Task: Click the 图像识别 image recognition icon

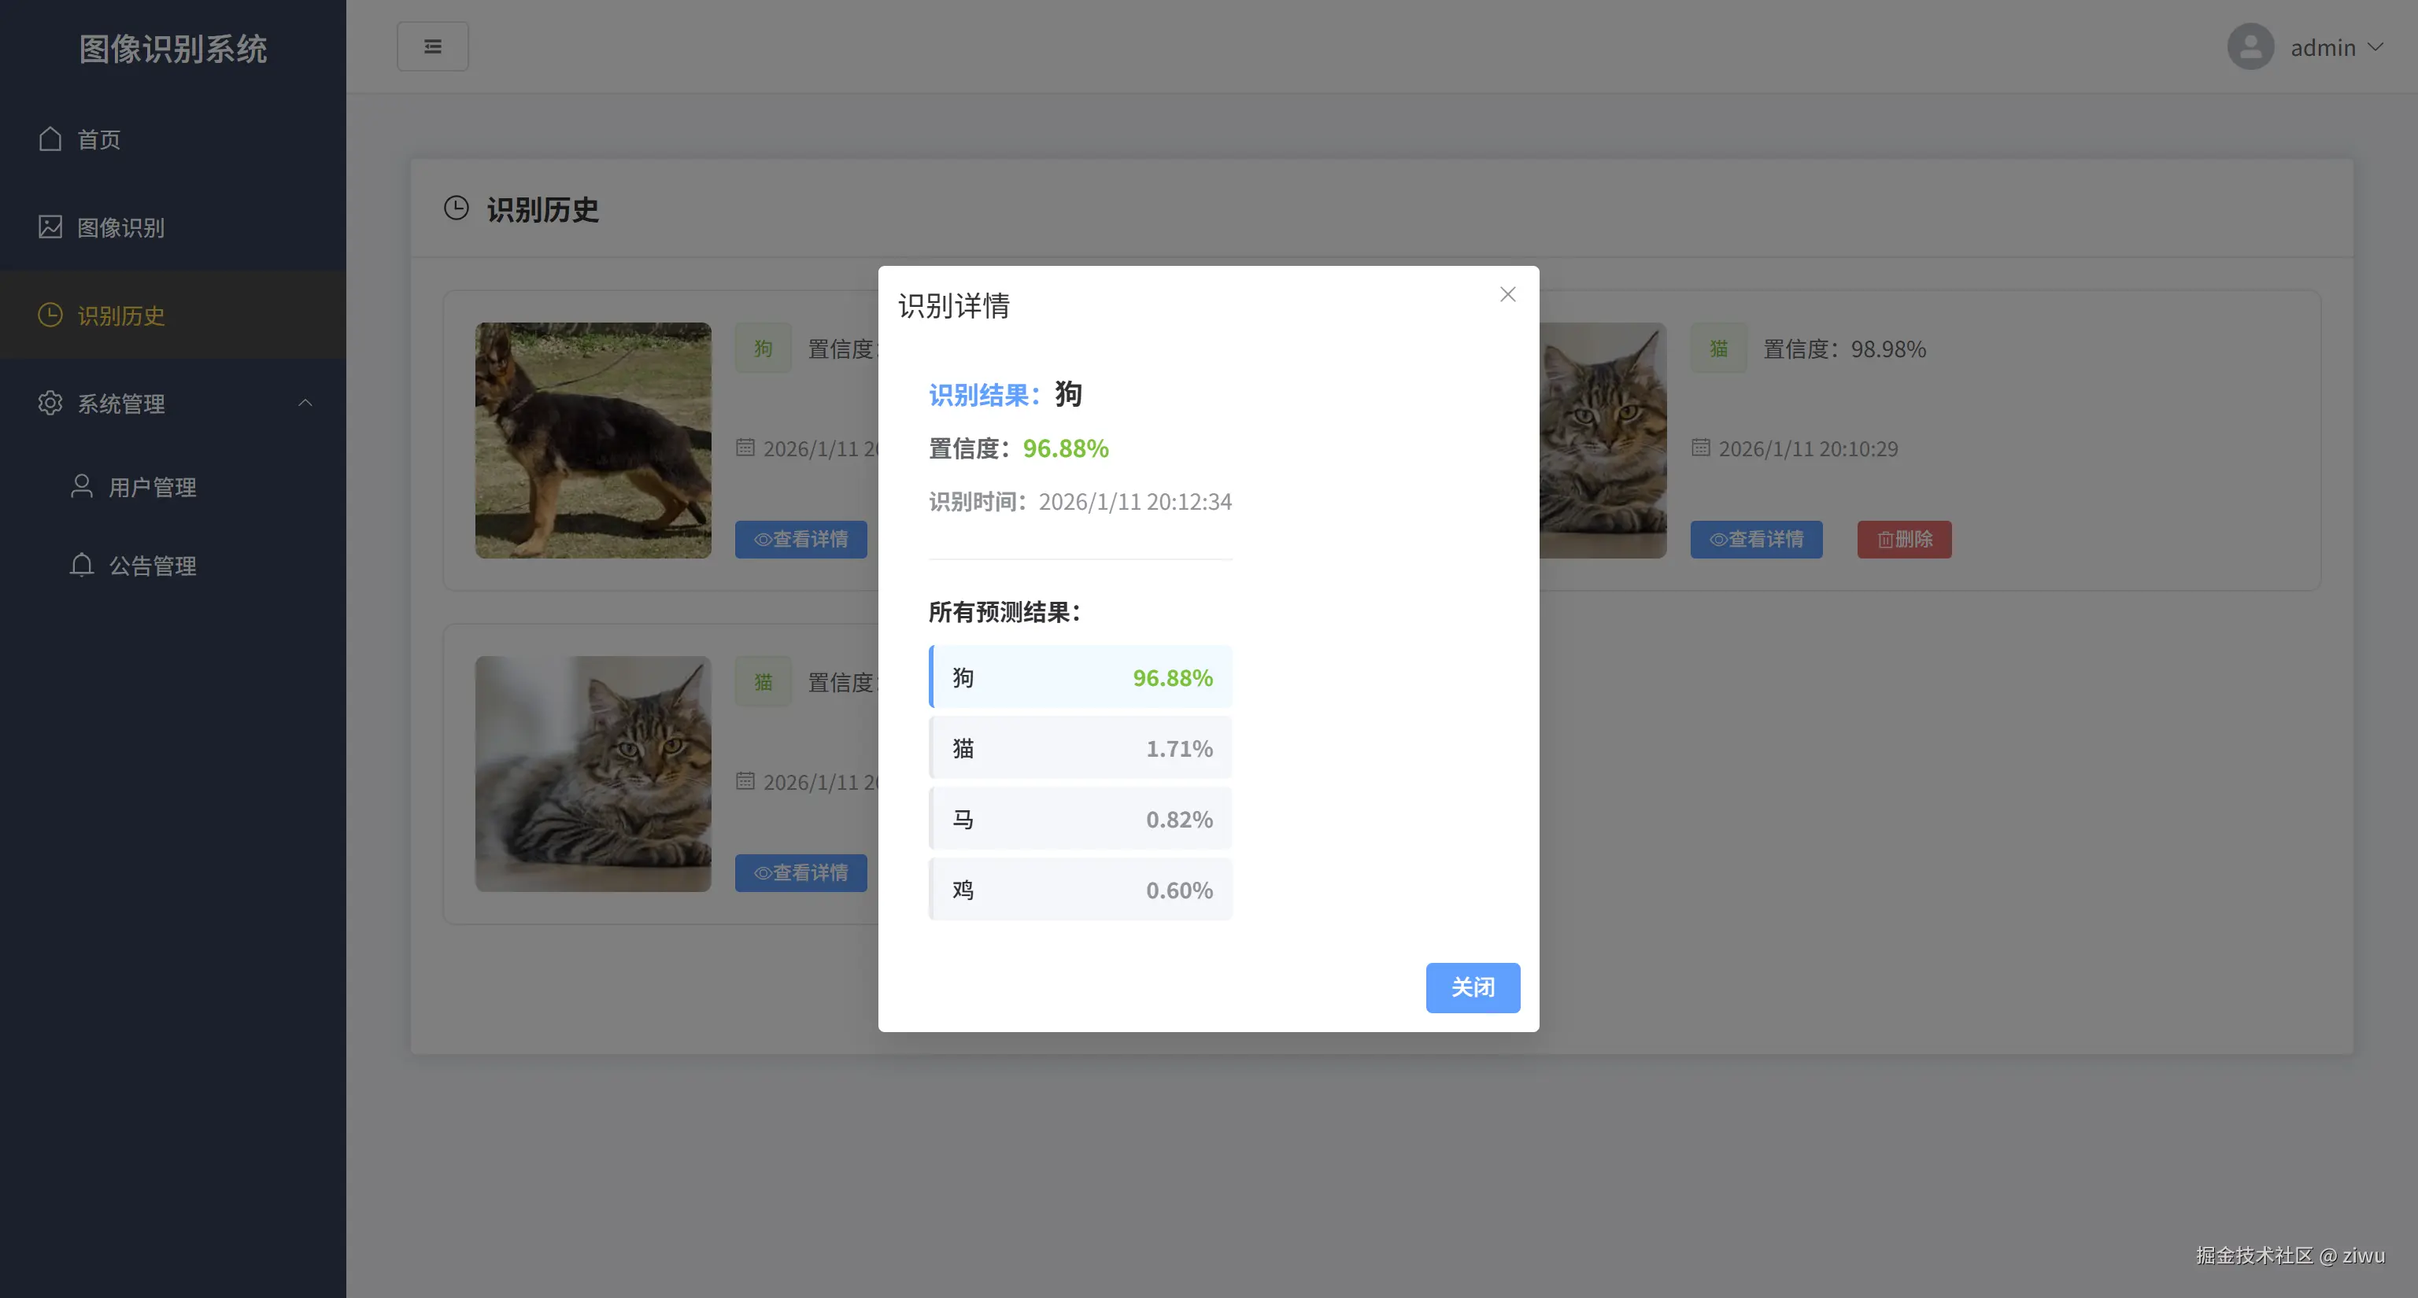Action: click(x=50, y=227)
